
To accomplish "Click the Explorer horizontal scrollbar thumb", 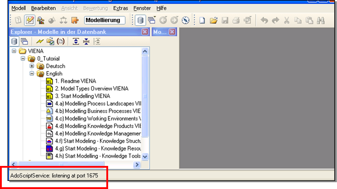I will [61, 164].
